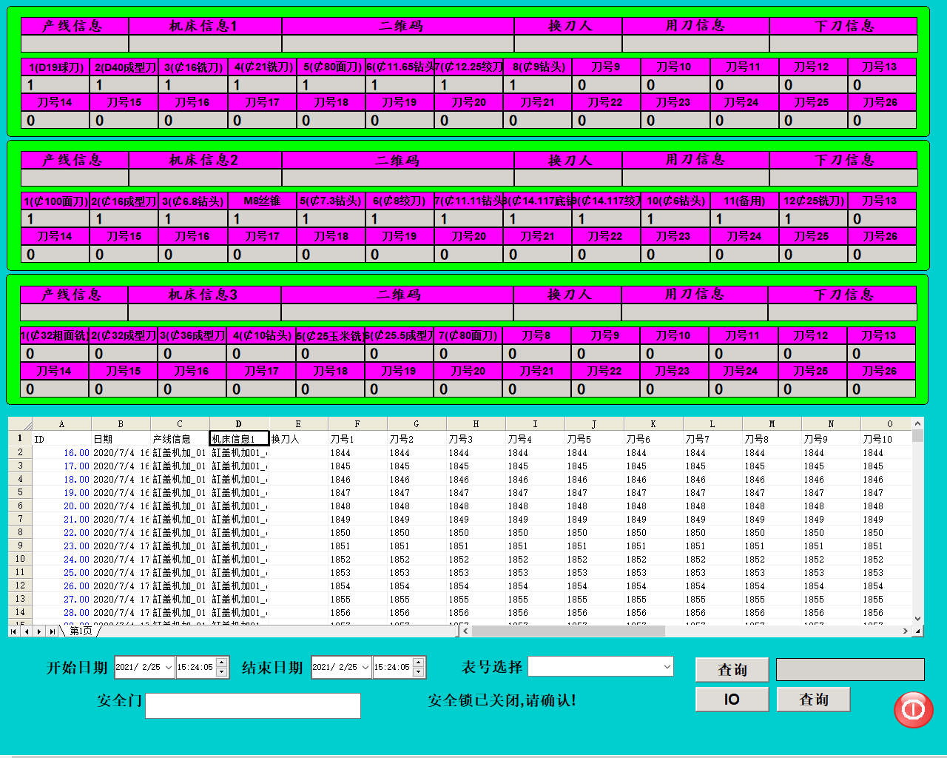Image resolution: width=947 pixels, height=758 pixels.
Task: Open the 开始日期 date picker dropdown
Action: point(168,667)
